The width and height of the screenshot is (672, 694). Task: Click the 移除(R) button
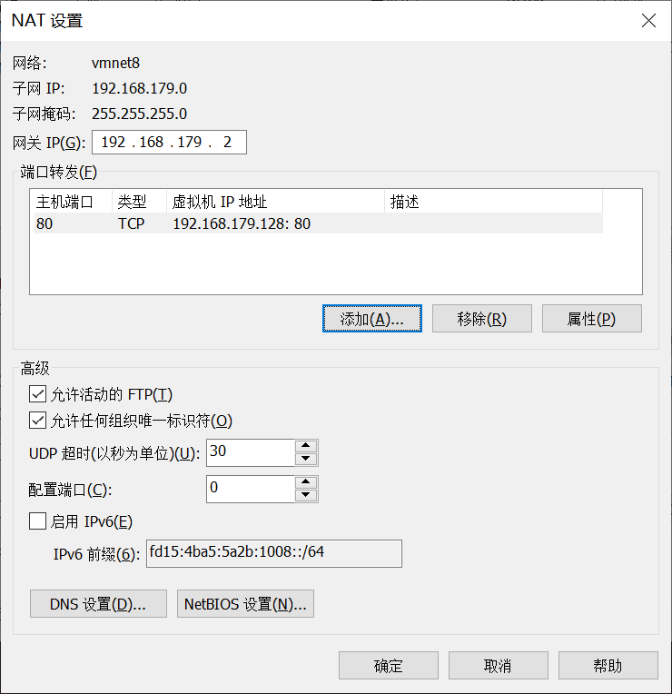pos(482,318)
